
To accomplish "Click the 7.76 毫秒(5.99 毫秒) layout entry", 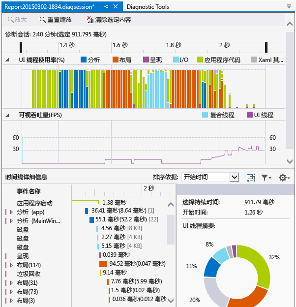I will pos(136,281).
